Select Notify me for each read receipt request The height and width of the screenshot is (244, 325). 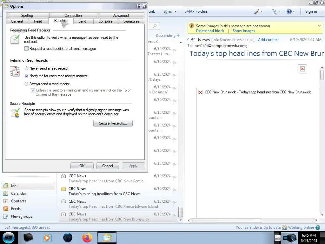[x=26, y=76]
